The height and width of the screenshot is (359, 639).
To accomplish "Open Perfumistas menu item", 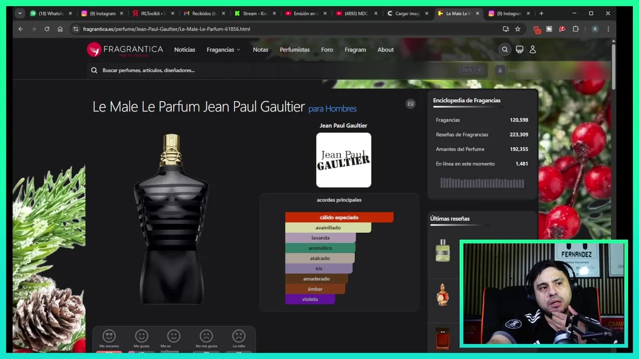I will [x=295, y=49].
